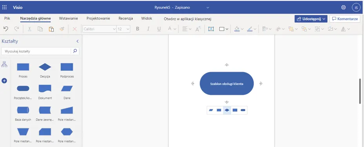The width and height of the screenshot is (364, 147).
Task: Expand the document title chevron
Action: pos(208,8)
